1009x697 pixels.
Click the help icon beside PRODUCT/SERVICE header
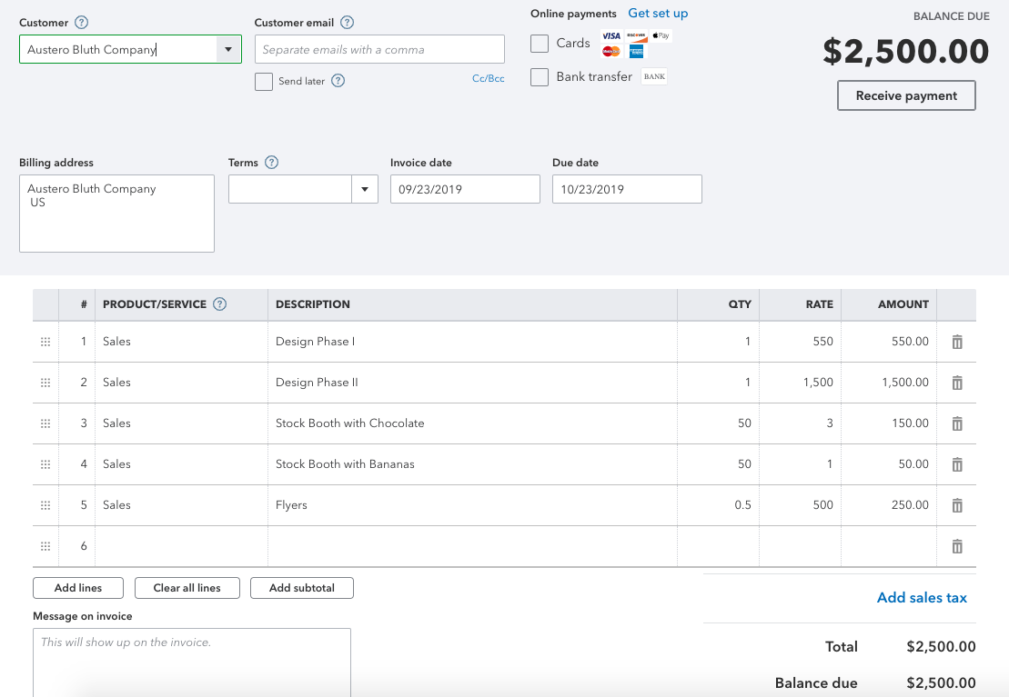pos(219,304)
